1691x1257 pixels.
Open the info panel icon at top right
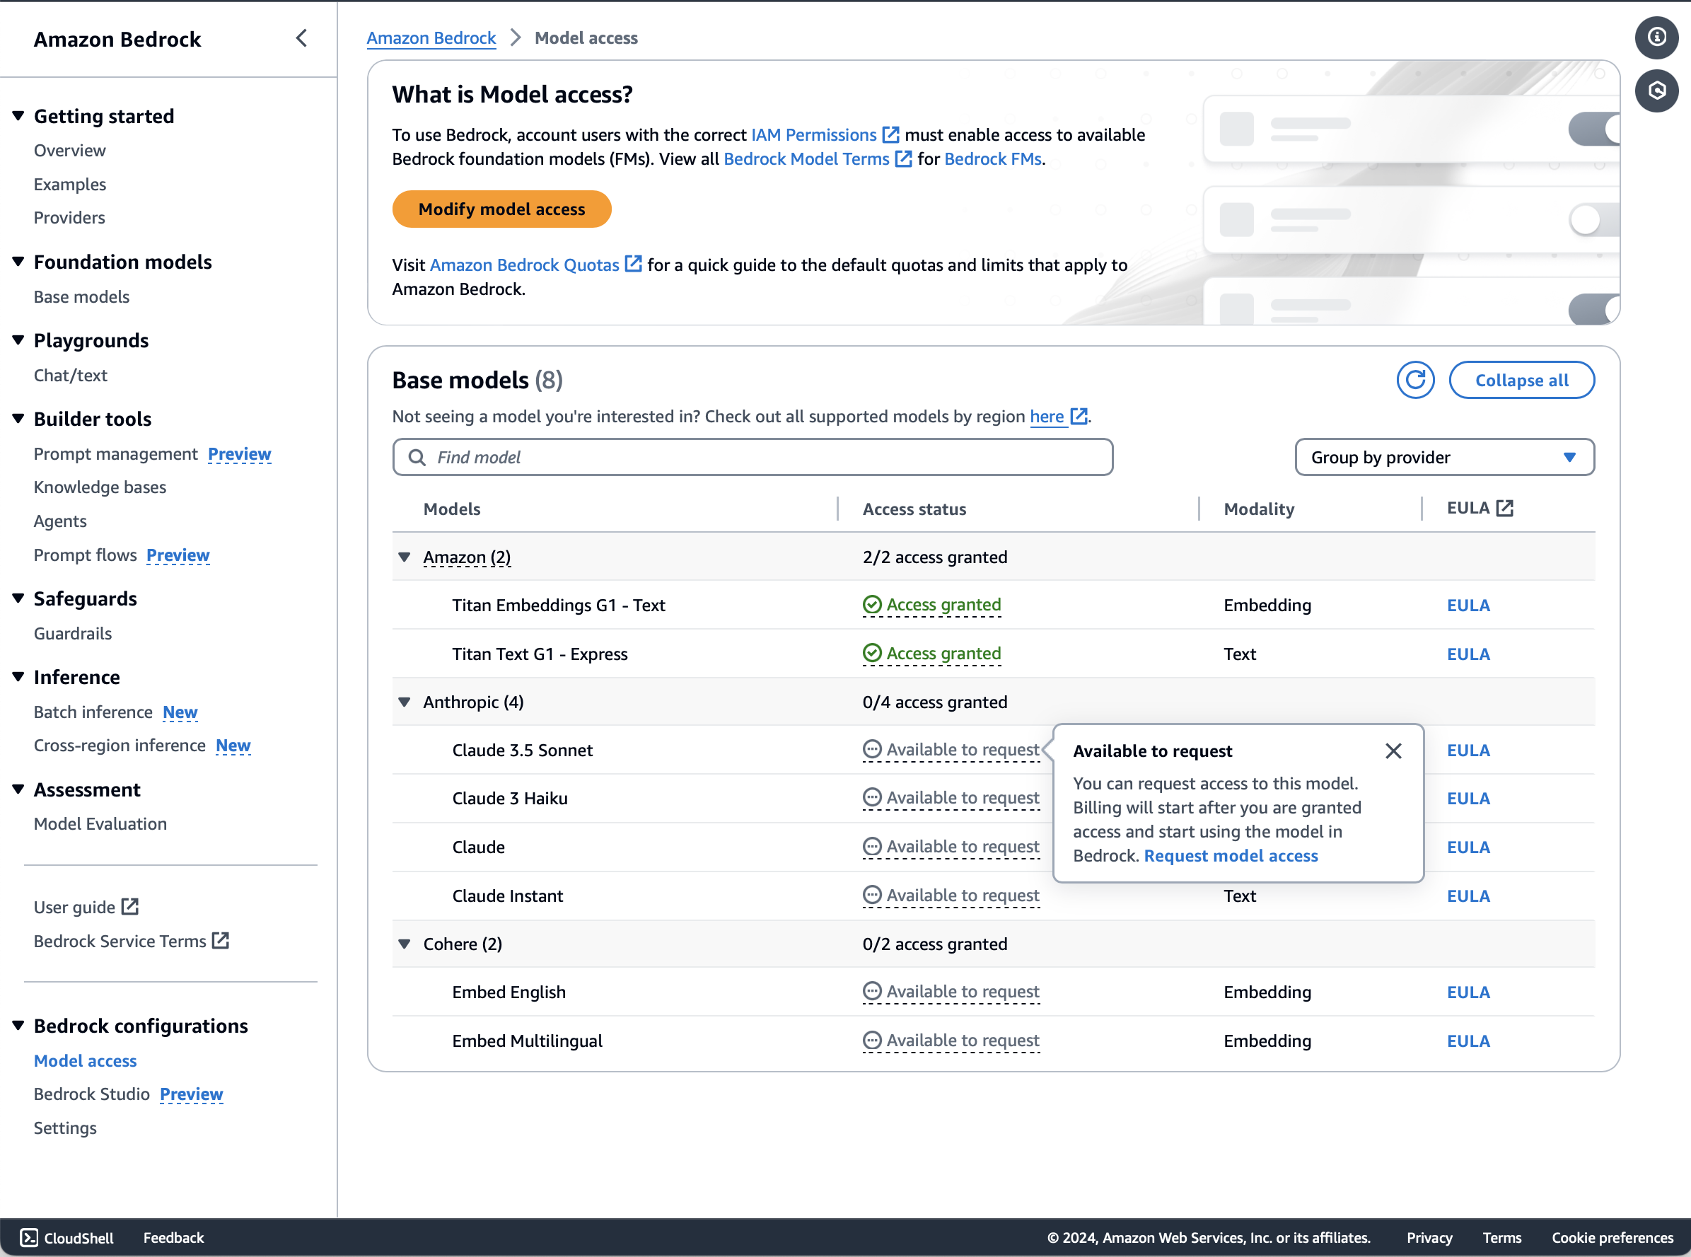pyautogui.click(x=1656, y=37)
